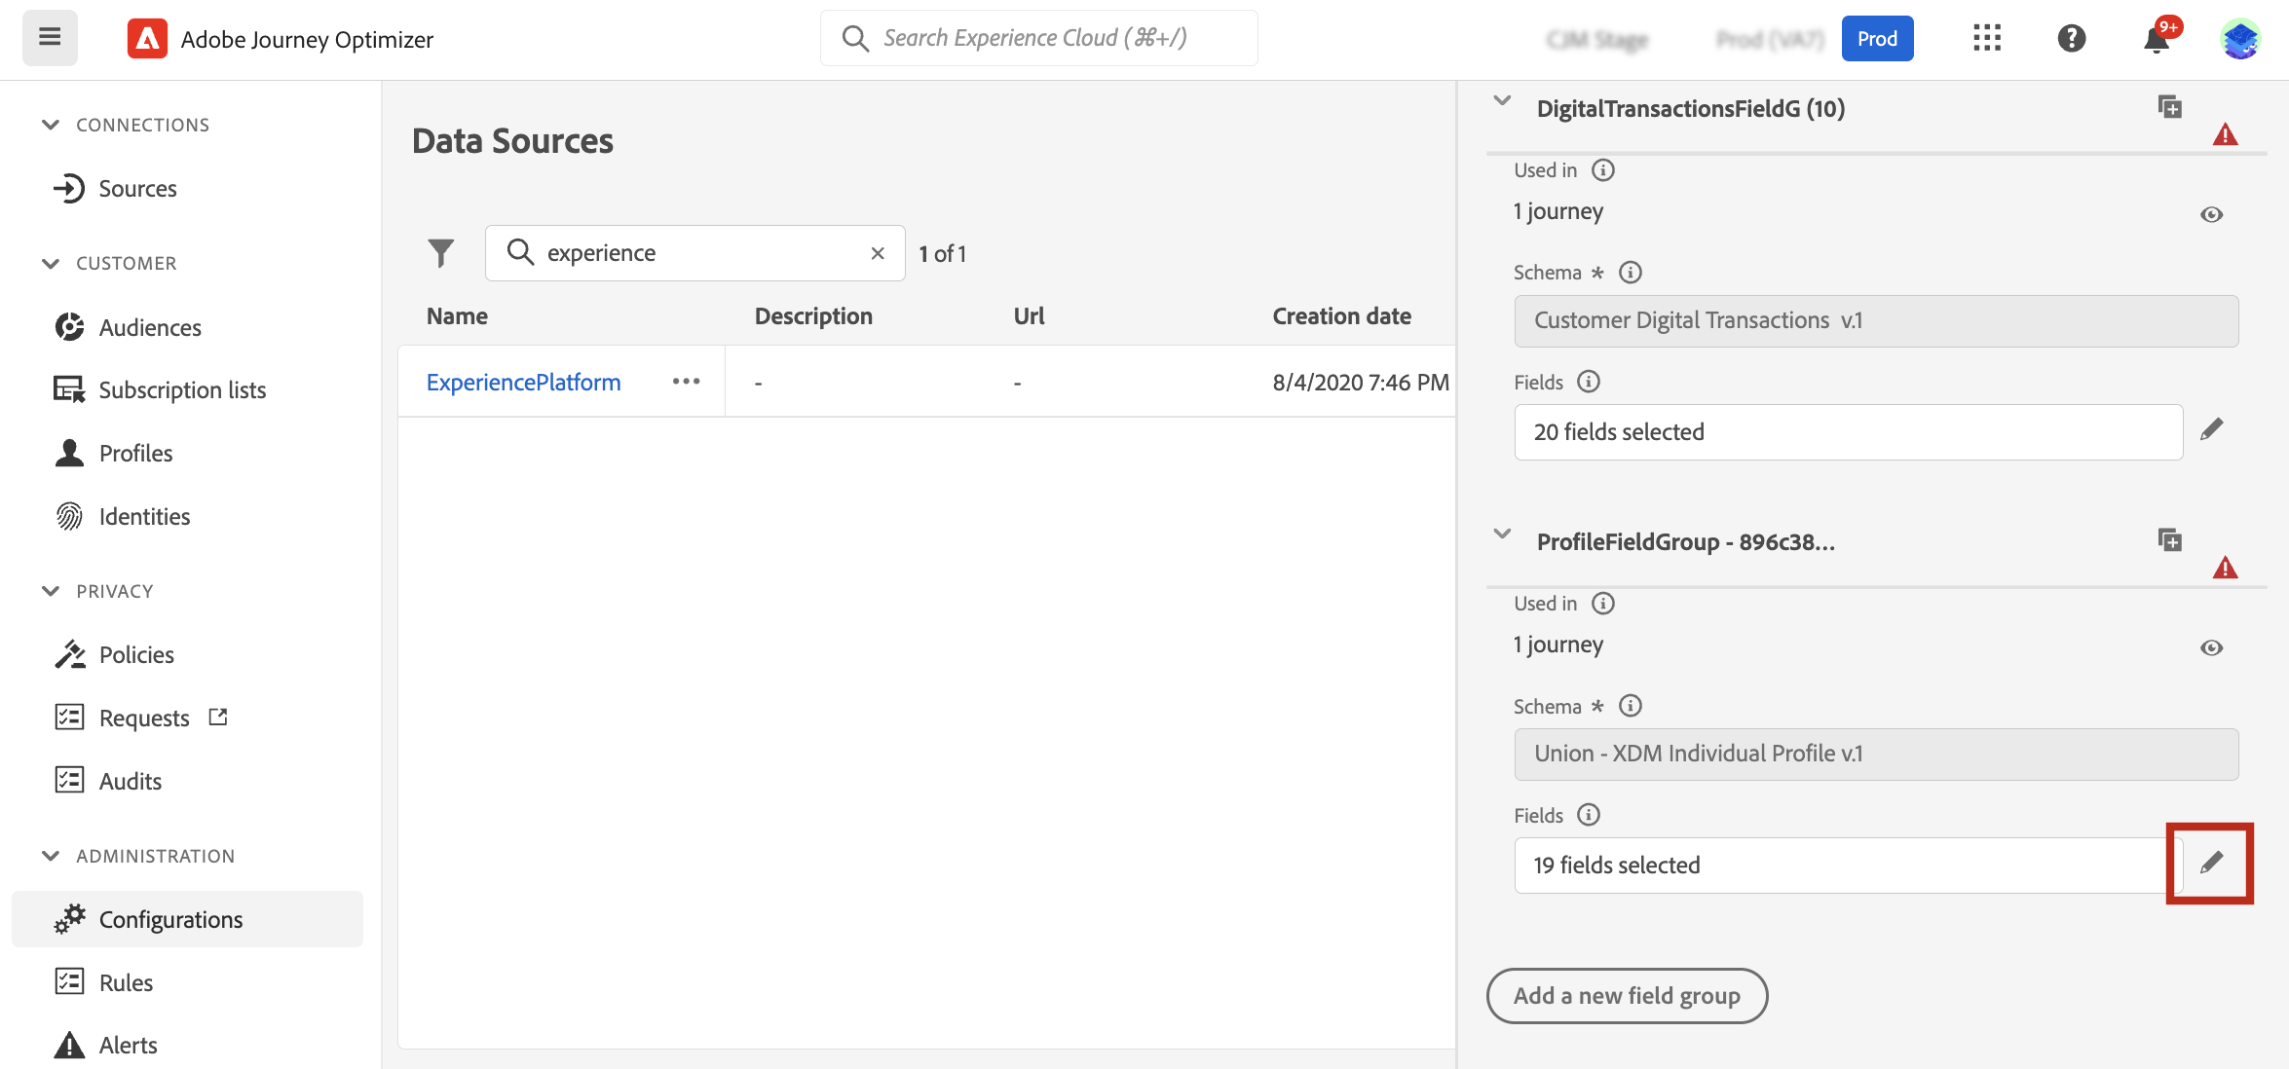Open Audiences in left navigation
The image size is (2289, 1069).
[150, 327]
